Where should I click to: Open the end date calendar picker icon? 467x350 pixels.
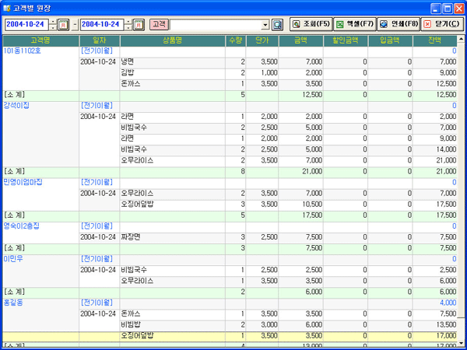(139, 24)
